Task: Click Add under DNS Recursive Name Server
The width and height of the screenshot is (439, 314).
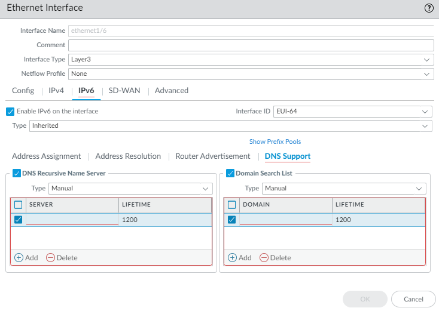Action: pos(26,257)
